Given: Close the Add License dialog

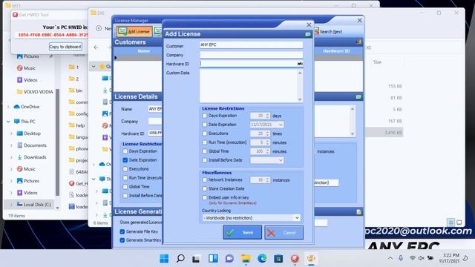Looking at the screenshot, I should [x=309, y=24].
